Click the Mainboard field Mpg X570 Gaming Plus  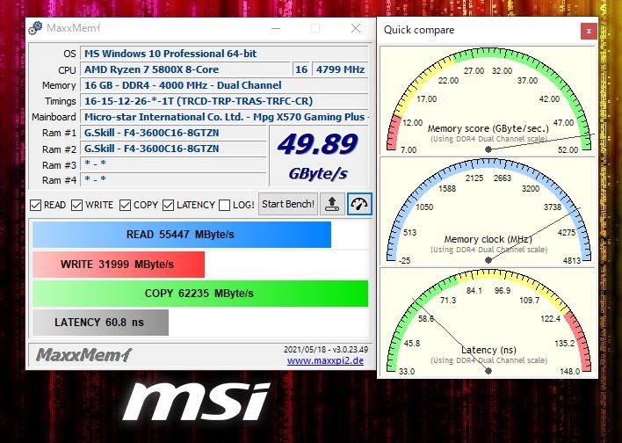click(224, 117)
